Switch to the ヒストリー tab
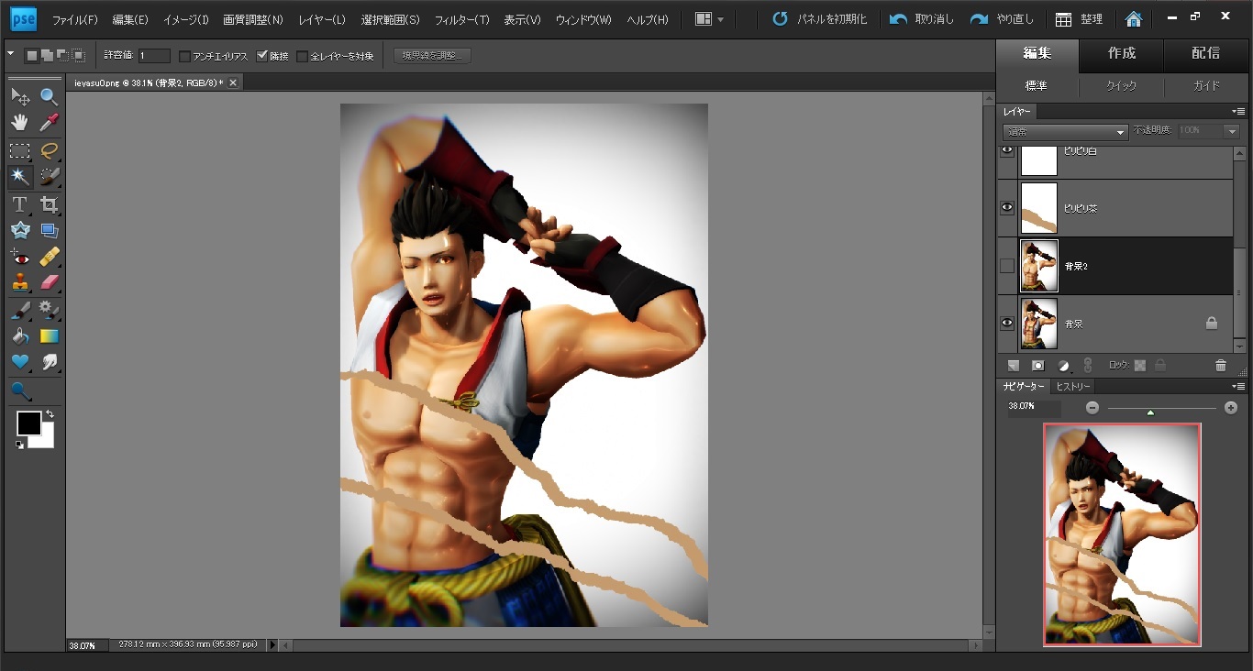Screen dimensions: 1253x671 [x=1072, y=387]
